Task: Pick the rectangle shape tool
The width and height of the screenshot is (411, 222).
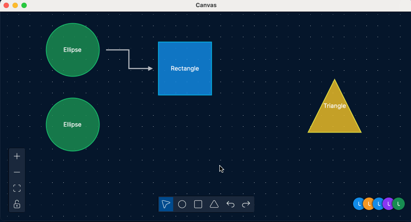Action: 198,204
